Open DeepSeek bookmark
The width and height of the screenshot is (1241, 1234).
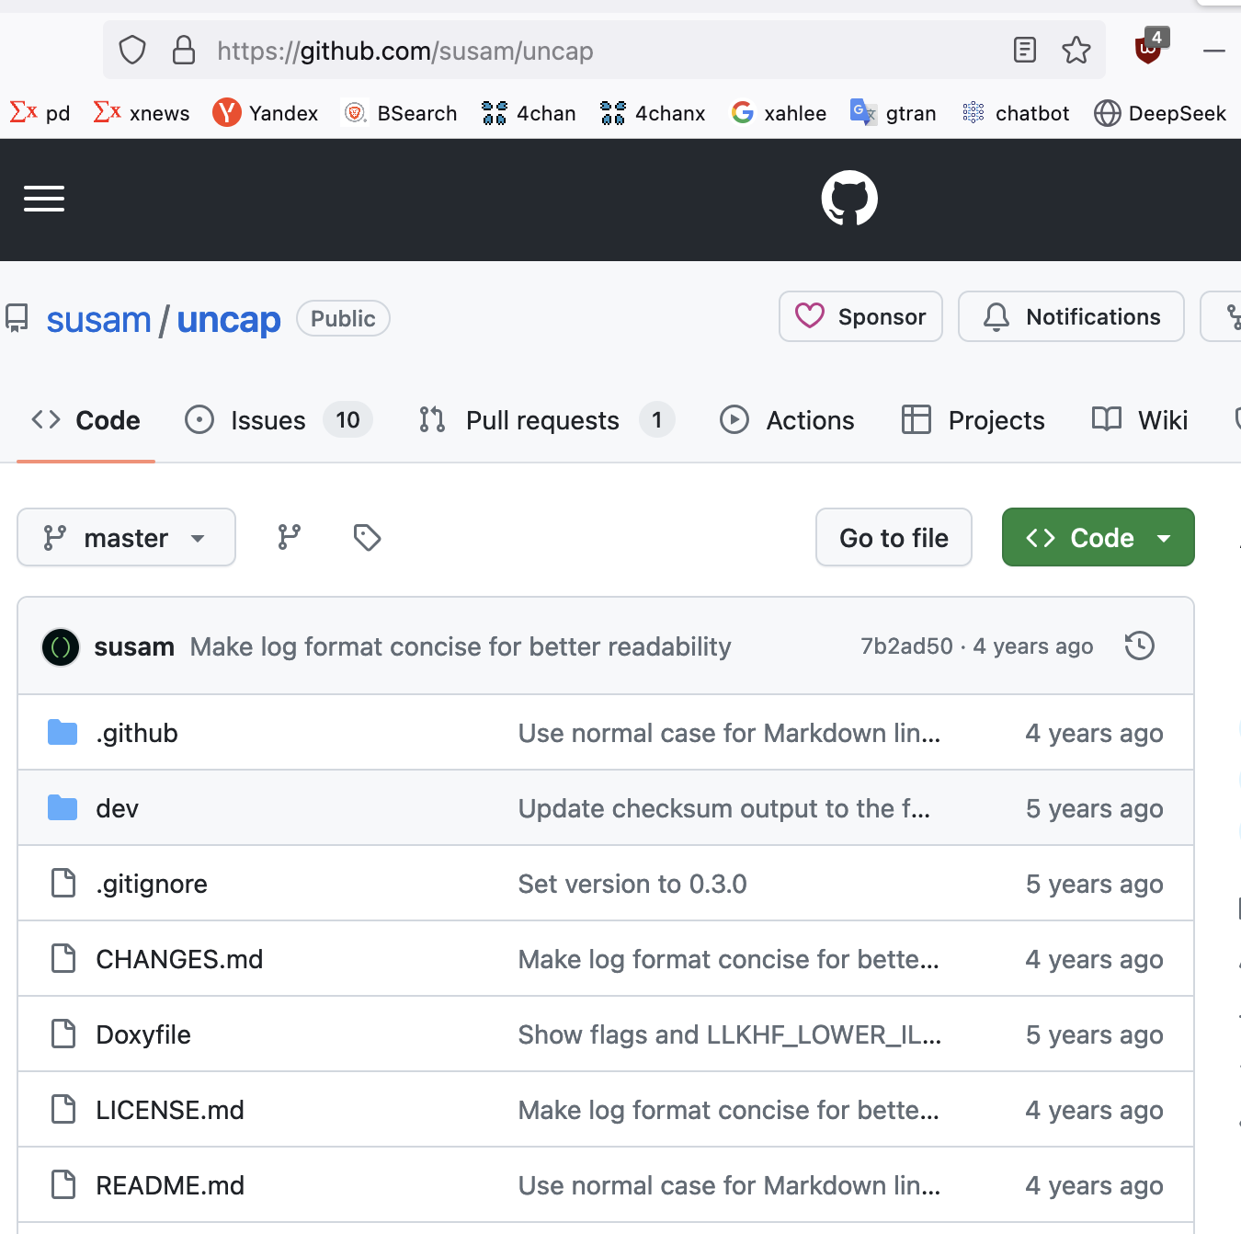1160,113
